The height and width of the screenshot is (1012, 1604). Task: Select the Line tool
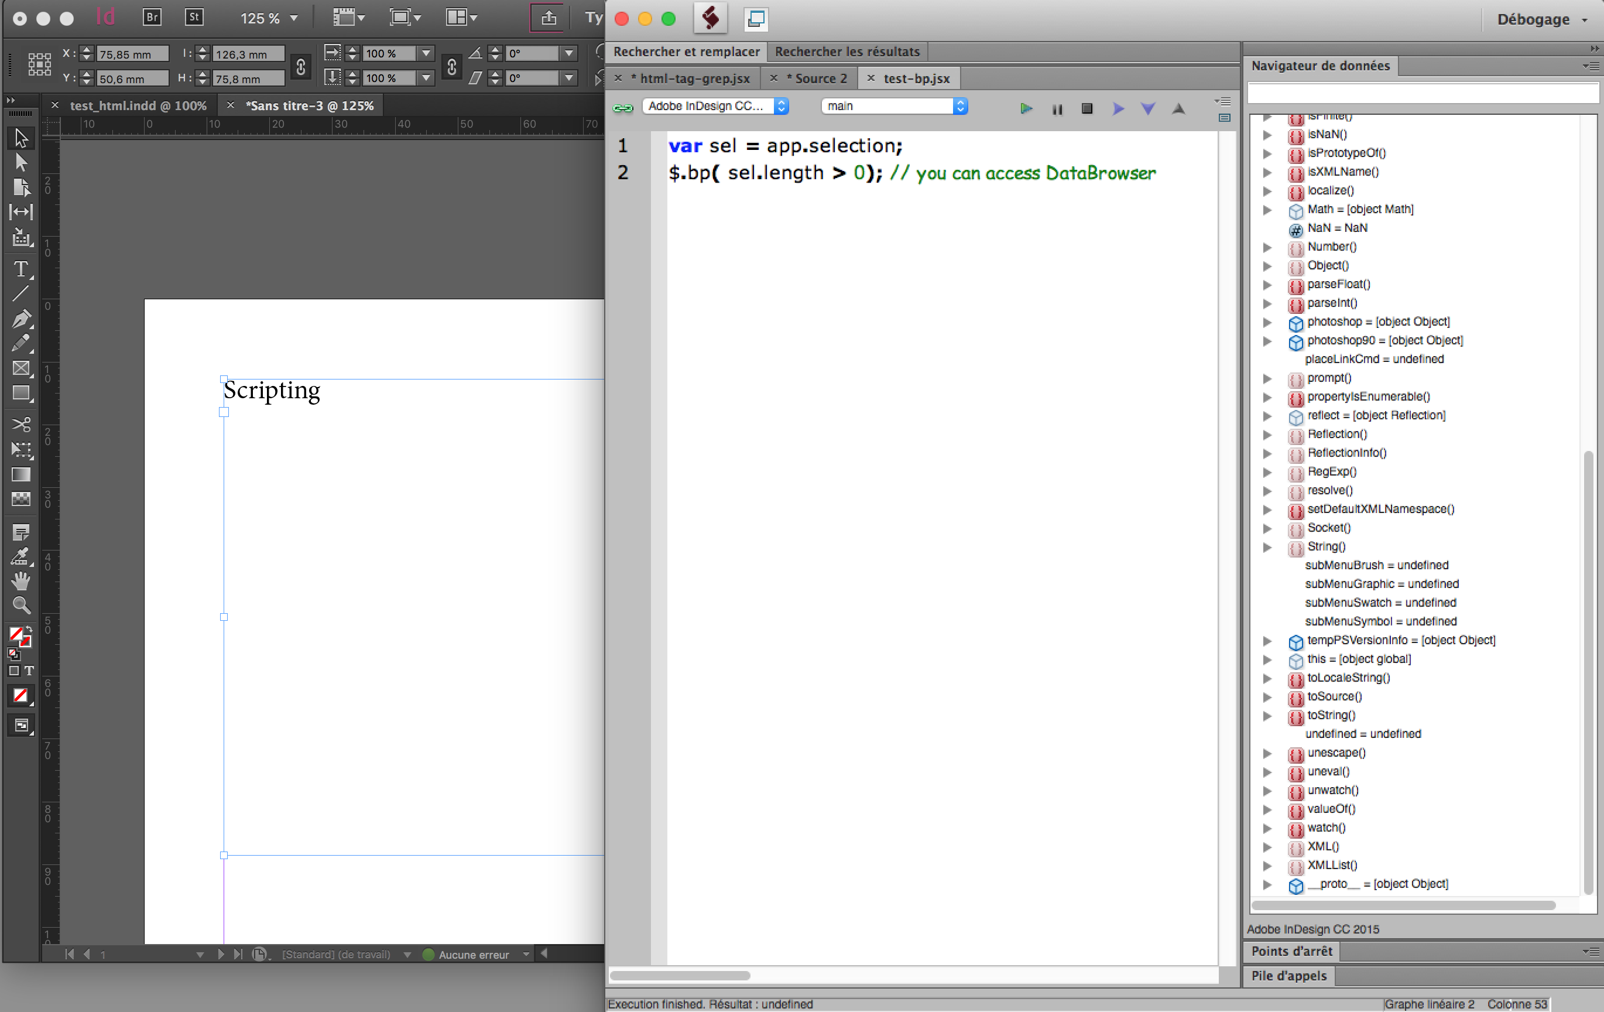pos(21,293)
